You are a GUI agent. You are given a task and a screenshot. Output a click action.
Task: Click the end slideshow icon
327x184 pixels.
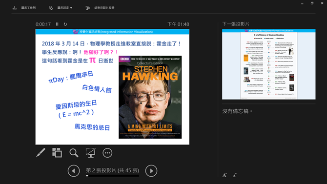tap(87, 8)
